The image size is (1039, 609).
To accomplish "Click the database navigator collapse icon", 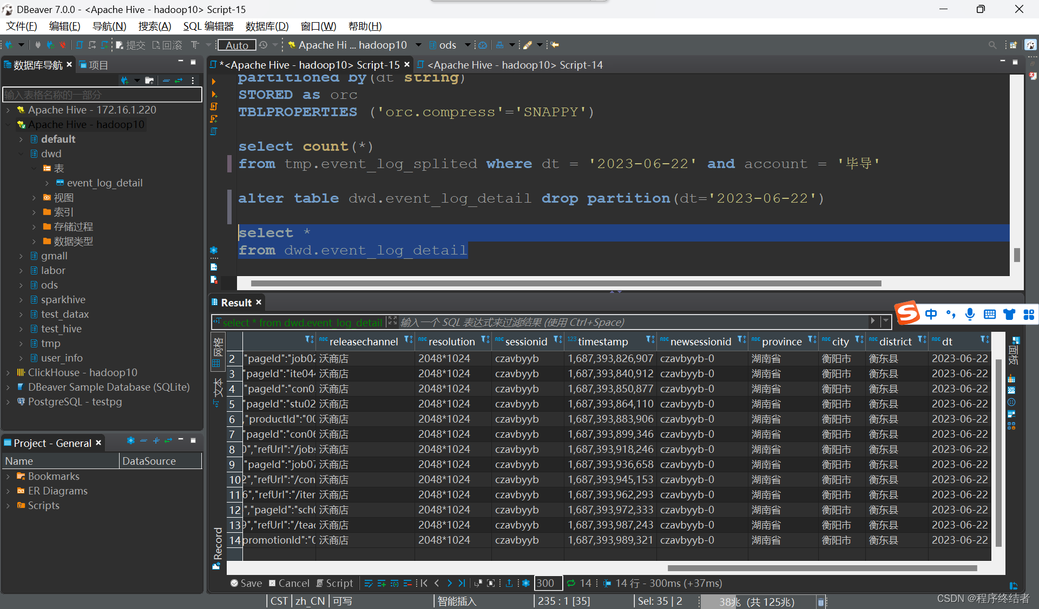I will click(x=166, y=80).
